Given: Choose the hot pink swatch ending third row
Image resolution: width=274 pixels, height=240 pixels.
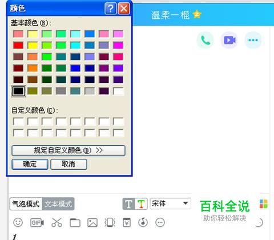Looking at the screenshot, I should click(118, 57).
